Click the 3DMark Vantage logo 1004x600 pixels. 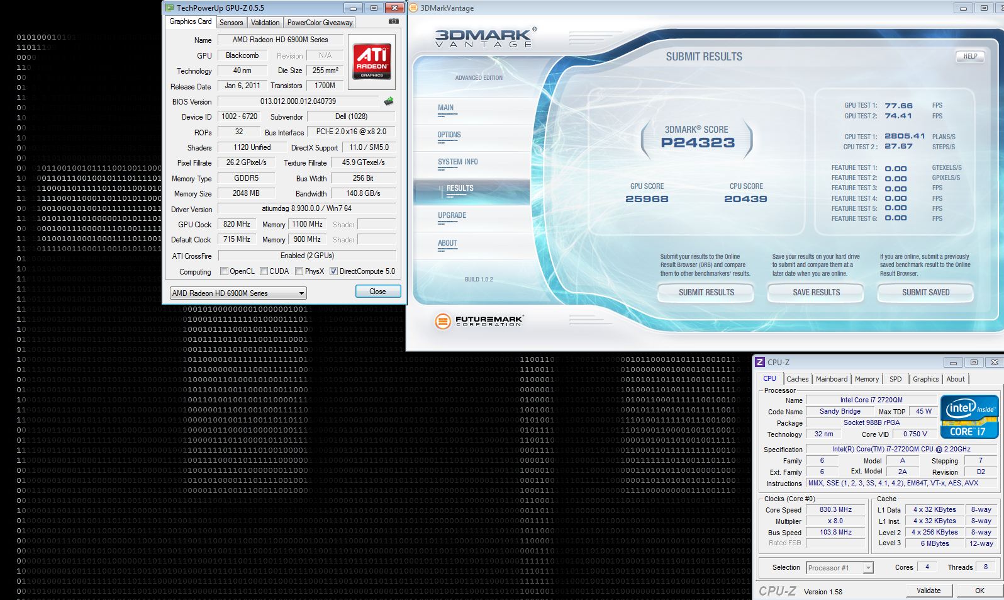(486, 37)
